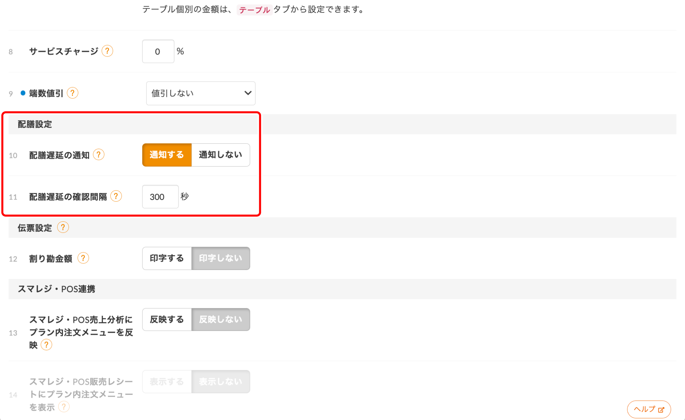Click help icon for スマレジ・POS売上分析 setting
This screenshot has width=685, height=420.
tap(46, 345)
